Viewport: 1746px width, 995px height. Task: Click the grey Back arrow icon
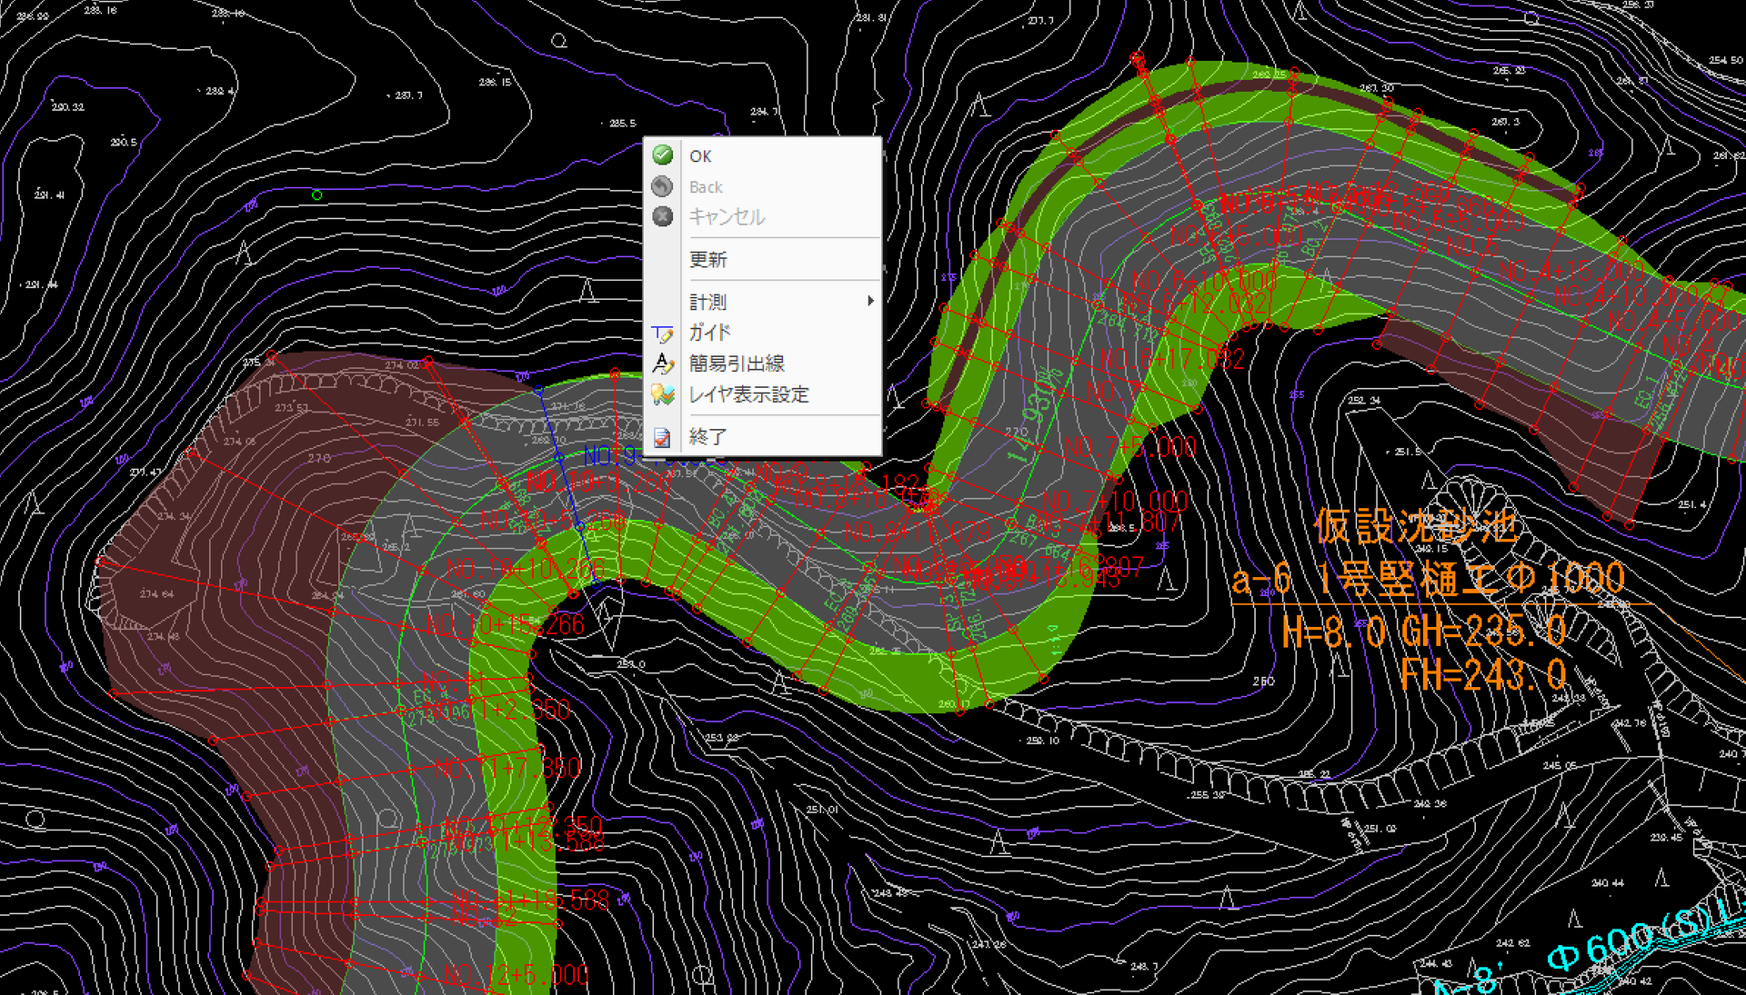tap(663, 186)
